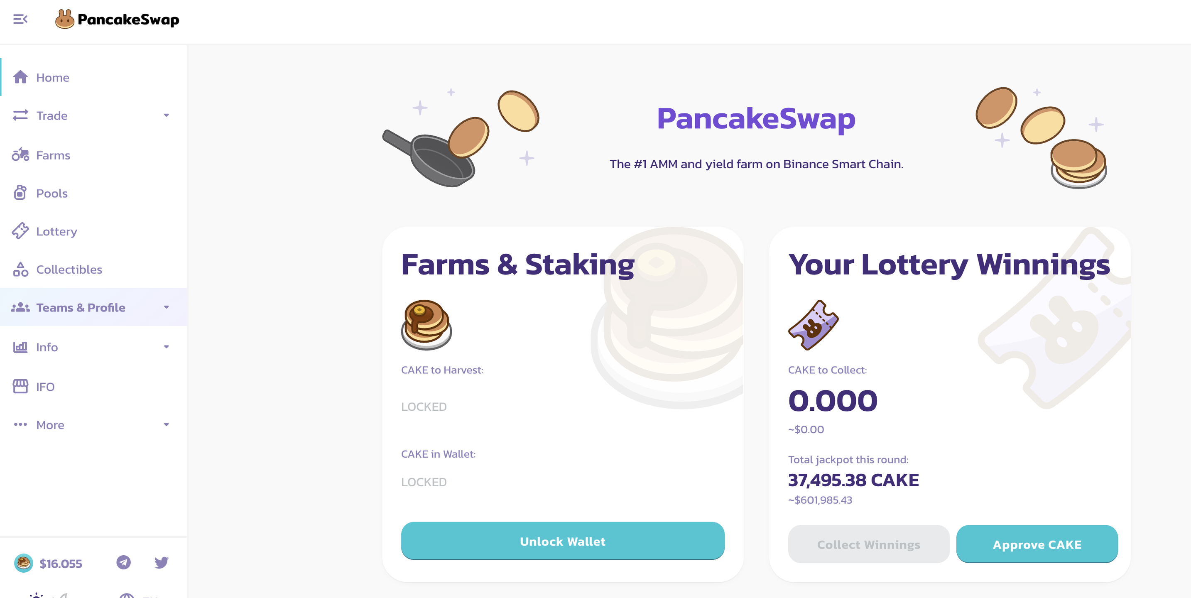The height and width of the screenshot is (598, 1191).
Task: Open the Twitter bird icon link
Action: click(162, 562)
